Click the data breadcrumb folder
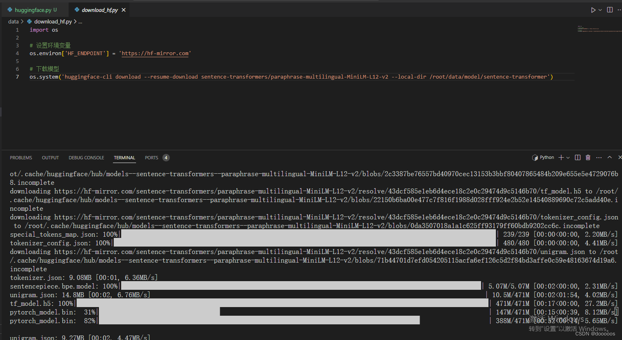The height and width of the screenshot is (340, 622). 14,21
